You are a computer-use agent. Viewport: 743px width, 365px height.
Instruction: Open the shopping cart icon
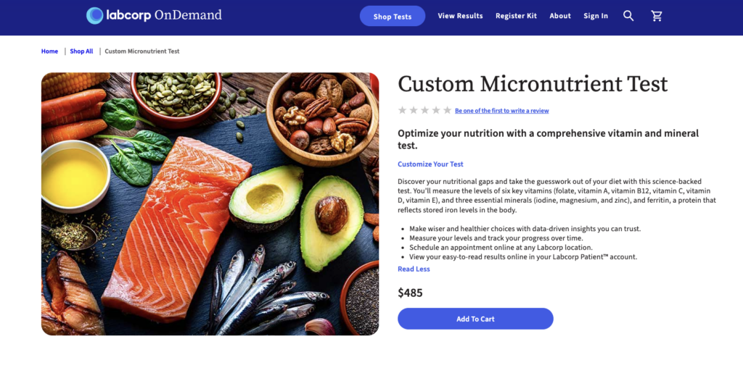click(657, 16)
